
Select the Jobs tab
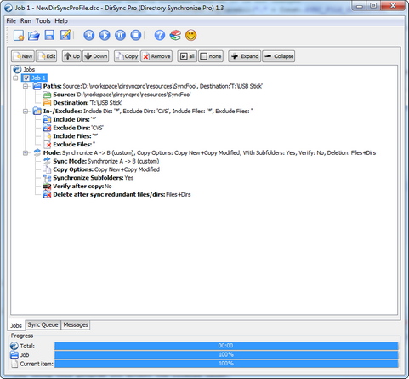pos(16,325)
